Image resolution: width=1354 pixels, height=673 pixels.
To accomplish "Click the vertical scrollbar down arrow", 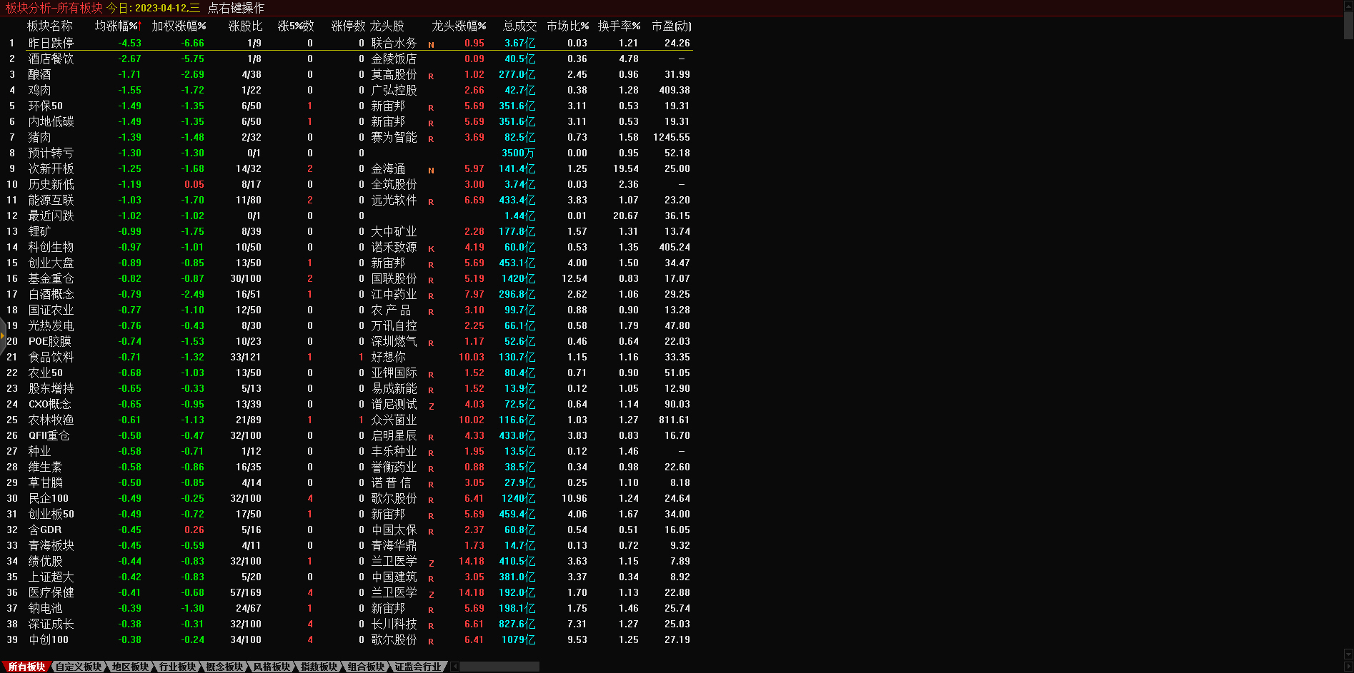I will [1348, 654].
